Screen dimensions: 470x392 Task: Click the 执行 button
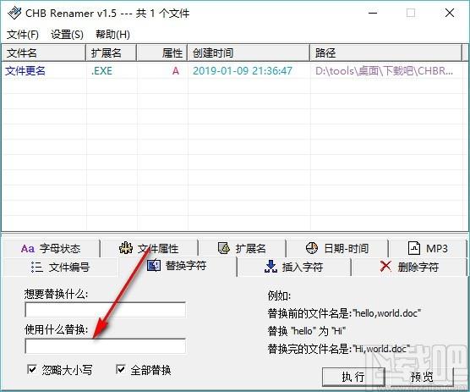click(353, 377)
